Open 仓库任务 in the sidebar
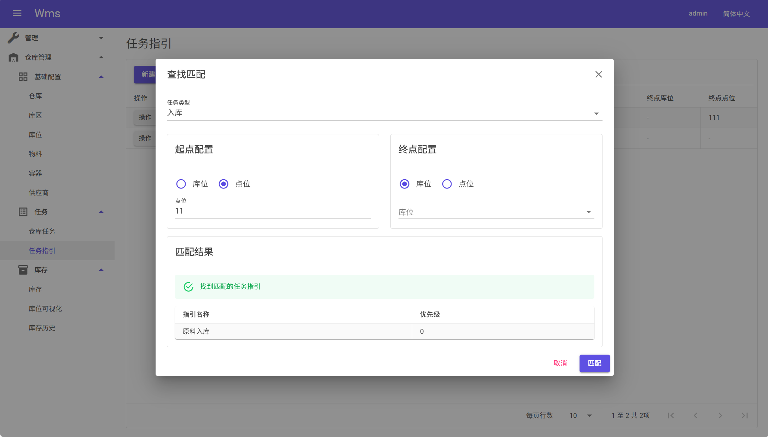 point(57,231)
